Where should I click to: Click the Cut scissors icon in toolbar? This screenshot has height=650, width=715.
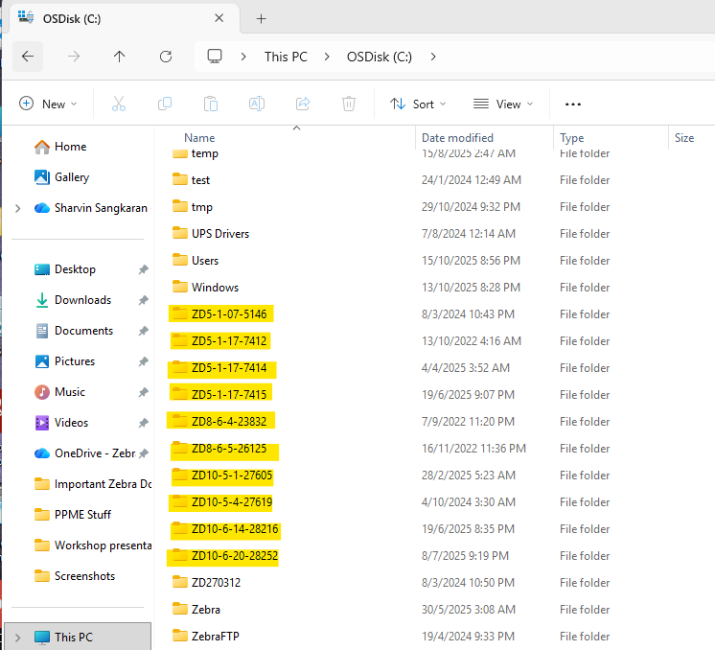[119, 104]
